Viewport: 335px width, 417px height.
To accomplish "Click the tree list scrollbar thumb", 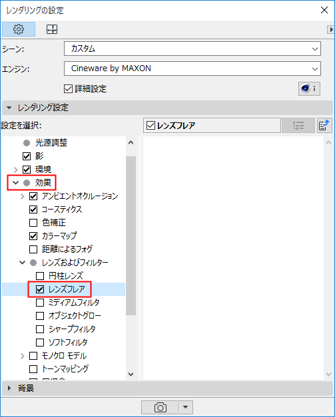I will [131, 235].
